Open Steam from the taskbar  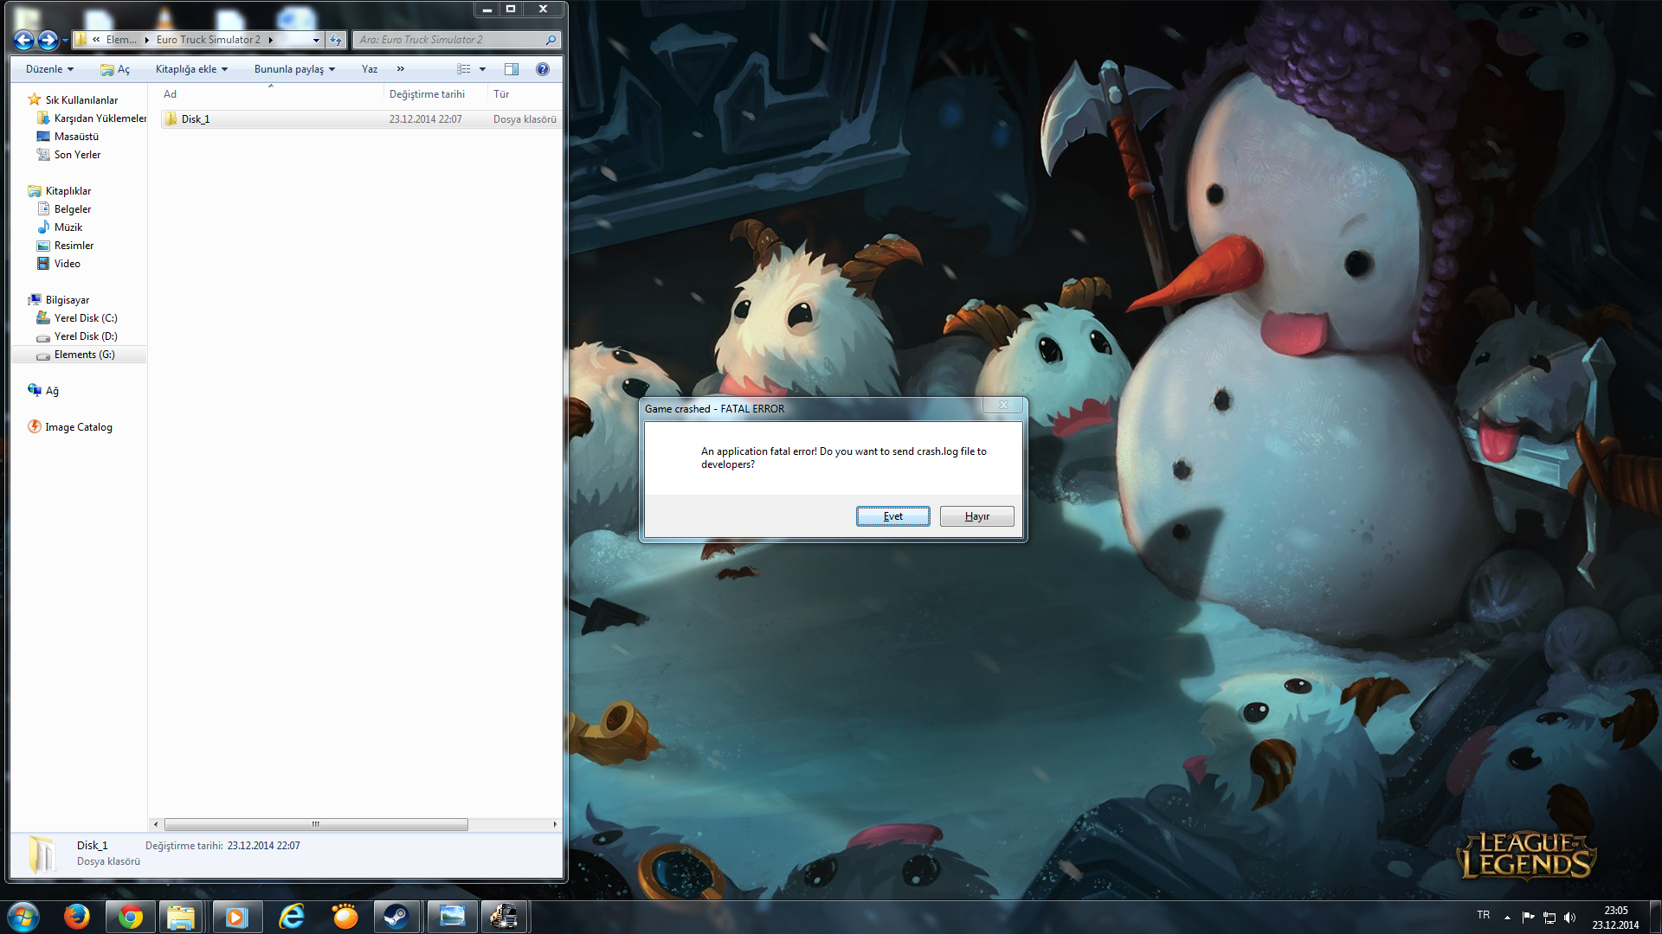click(x=397, y=917)
